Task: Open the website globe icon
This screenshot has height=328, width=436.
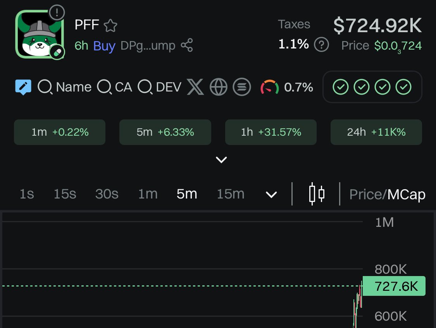Action: (x=219, y=87)
